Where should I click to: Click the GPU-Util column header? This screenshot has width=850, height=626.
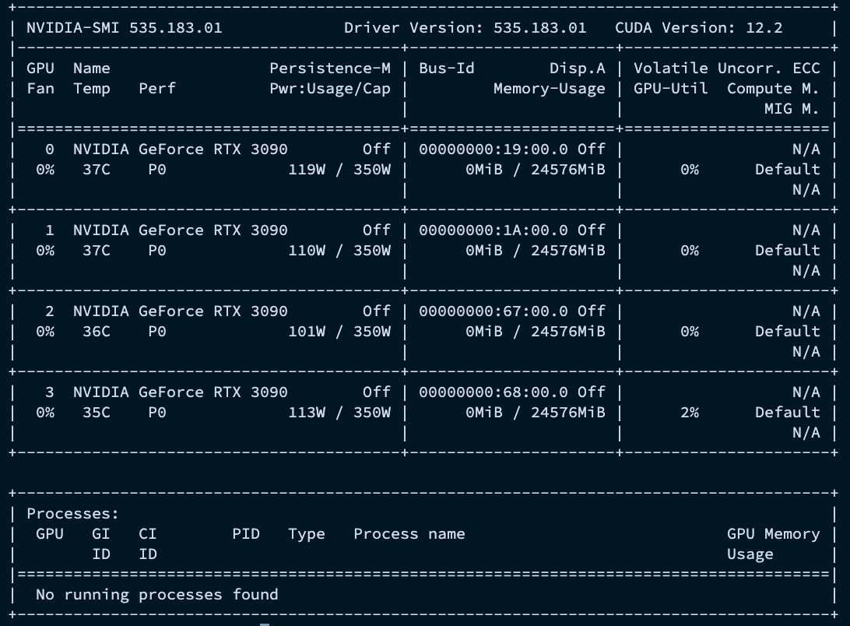(670, 89)
